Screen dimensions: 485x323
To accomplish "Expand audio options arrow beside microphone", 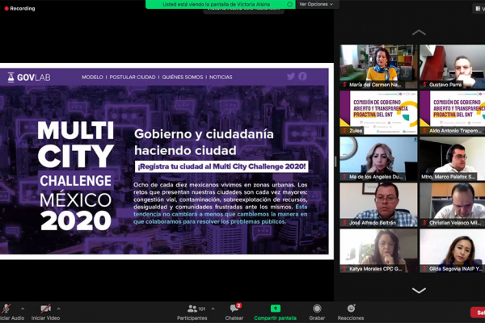I will tap(23, 308).
